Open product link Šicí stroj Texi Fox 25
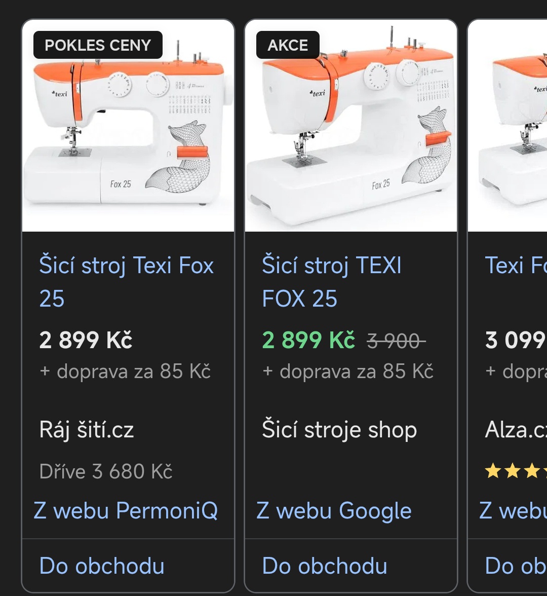Screen dimensions: 547x596 127,281
